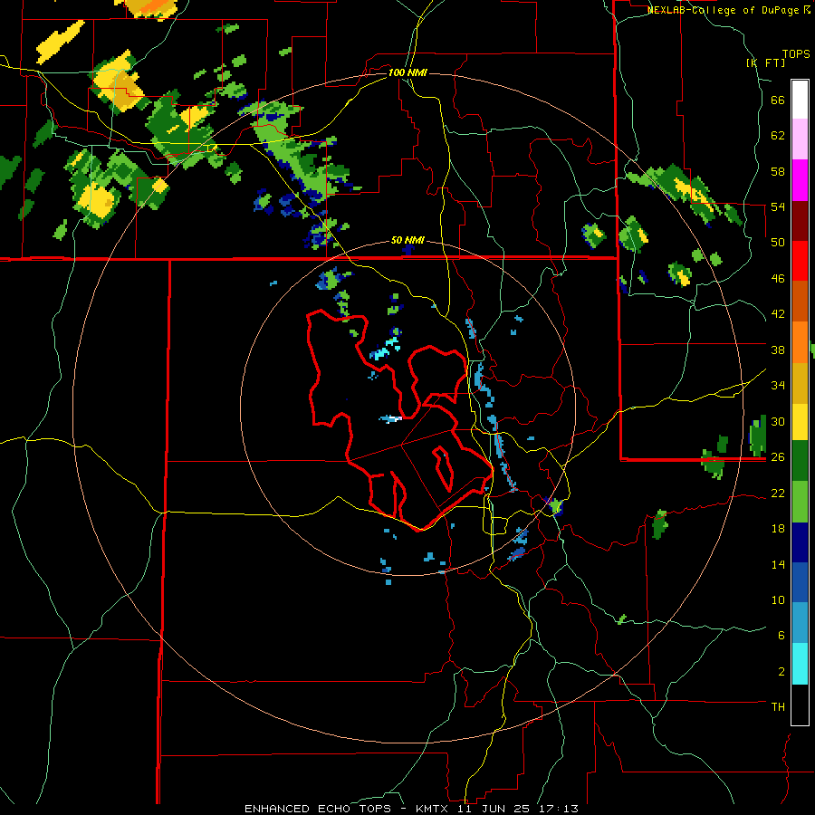
Task: Click the yellow swatch beside 30
Action: [x=800, y=421]
